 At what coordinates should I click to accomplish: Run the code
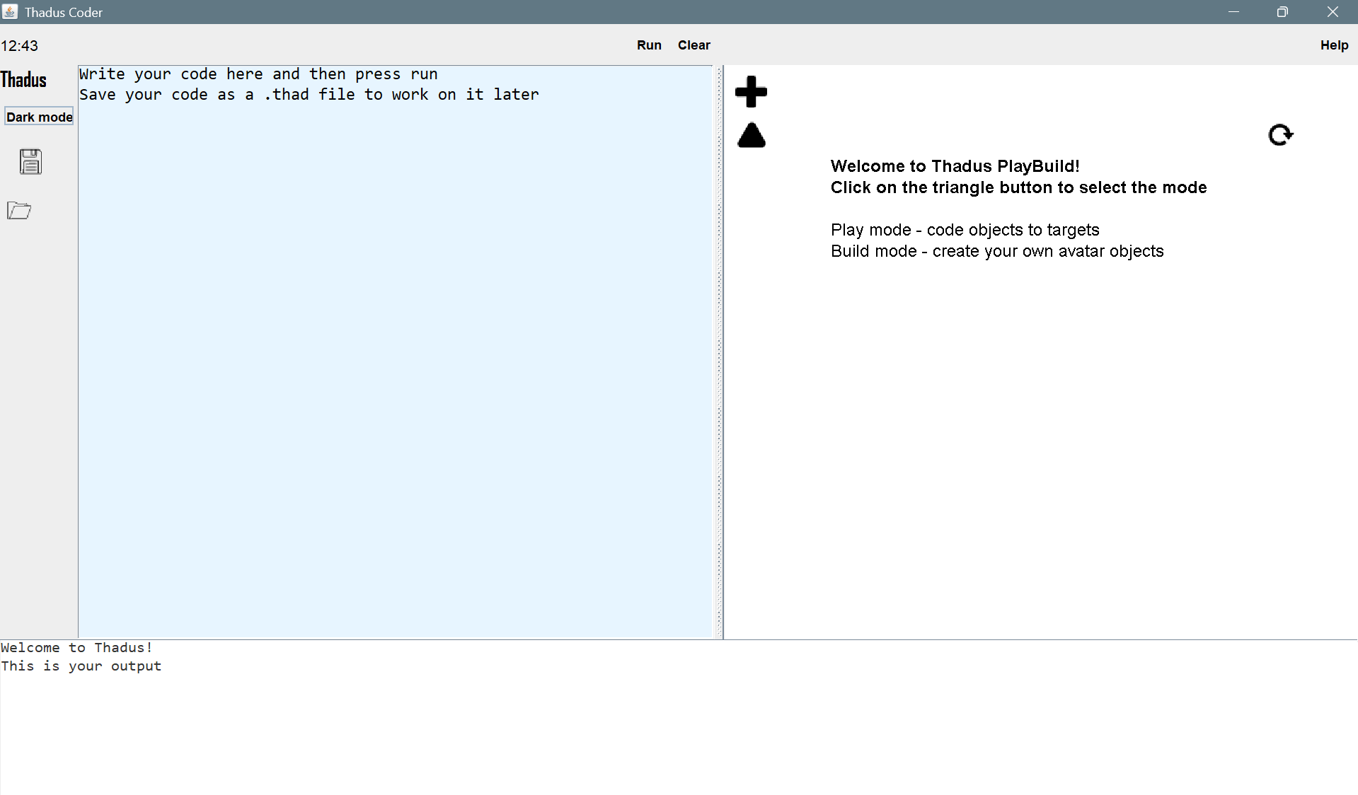pyautogui.click(x=649, y=45)
